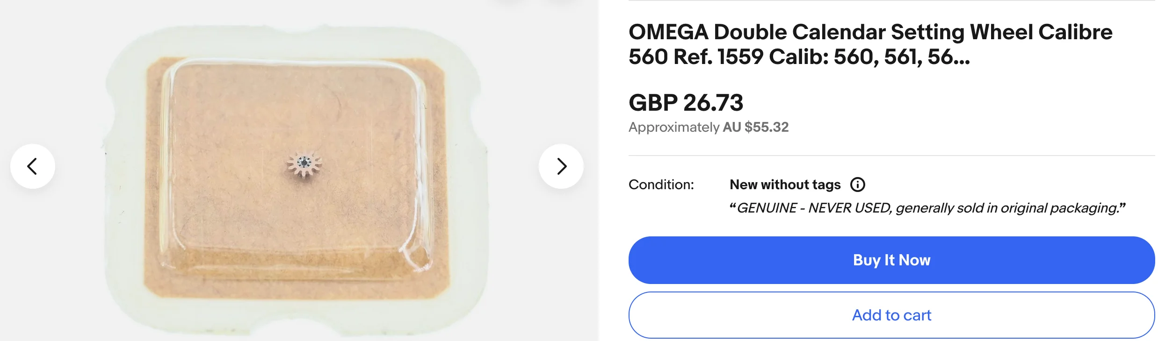
Task: Click the small gear wheel in photo
Action: click(x=304, y=163)
